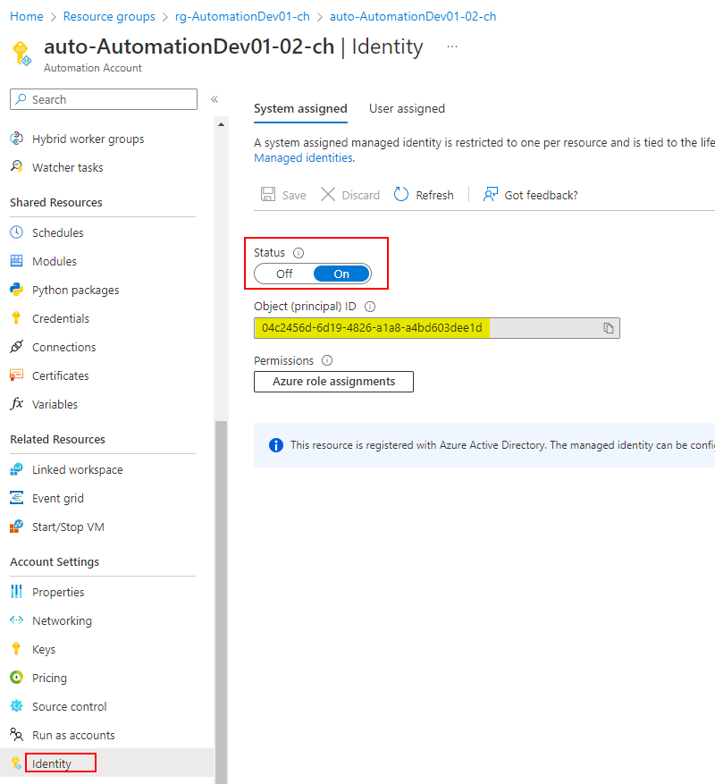Click the sidebar scroll up arrow
715x784 pixels.
(x=221, y=124)
